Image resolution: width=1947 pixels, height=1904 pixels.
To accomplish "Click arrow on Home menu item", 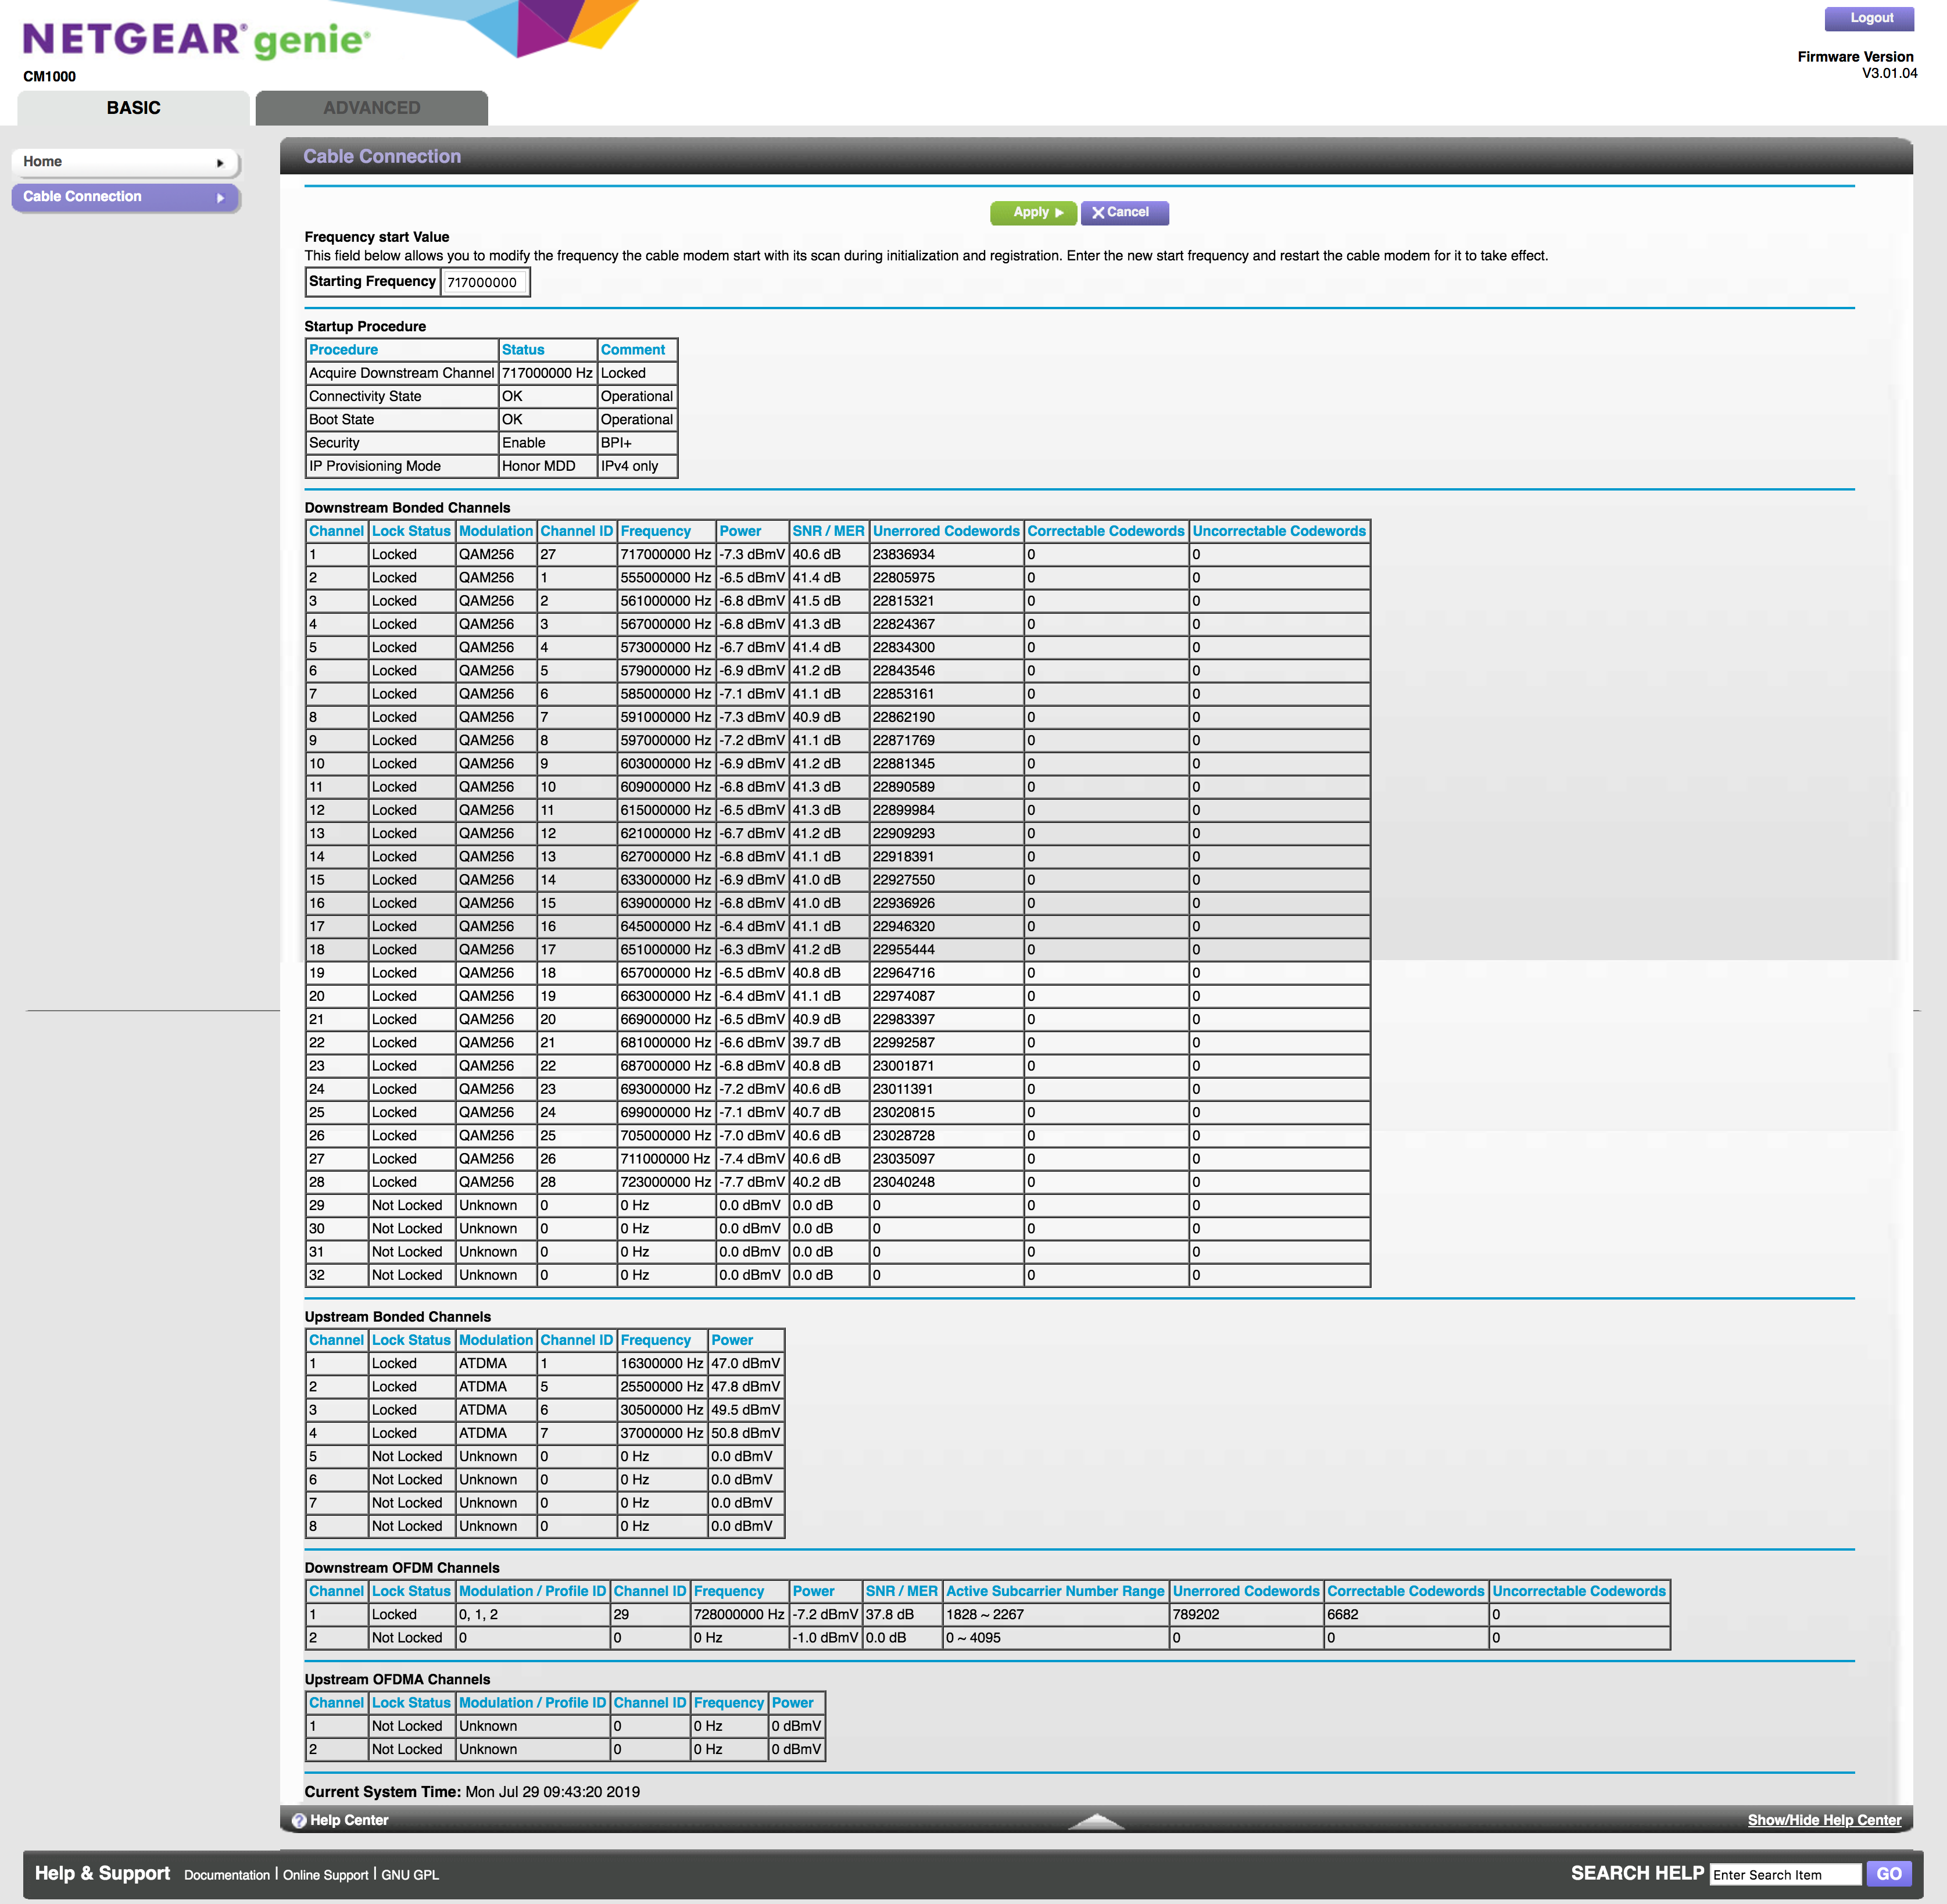I will pyautogui.click(x=220, y=162).
